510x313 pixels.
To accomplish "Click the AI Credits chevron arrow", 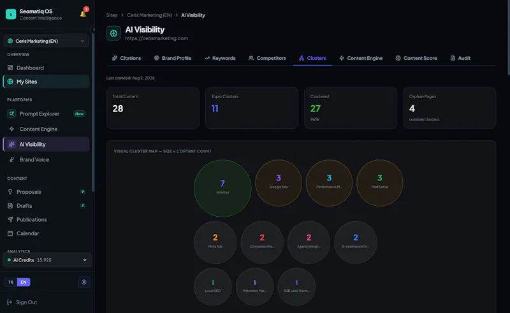I will point(85,260).
